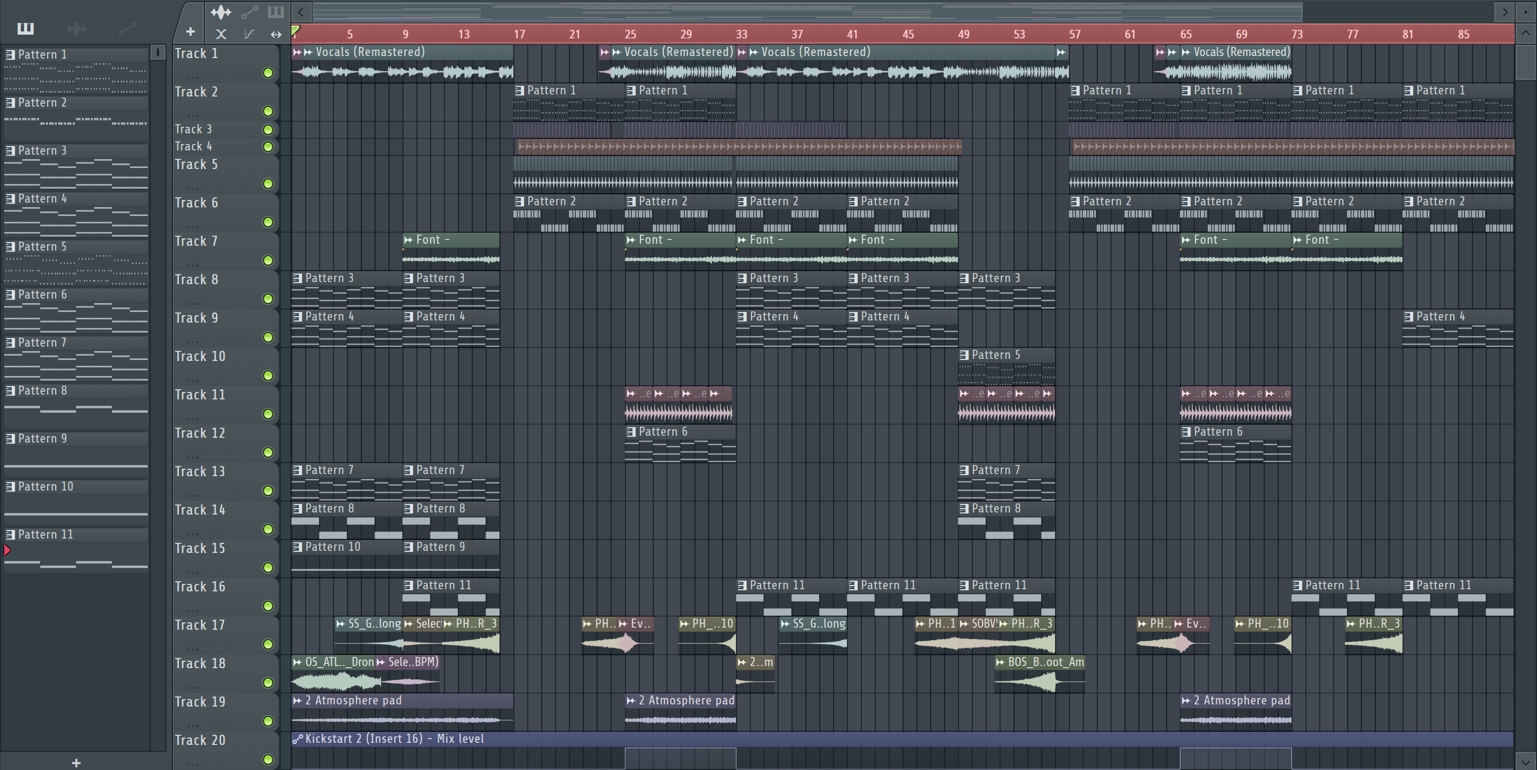Viewport: 1537px width, 770px height.
Task: Mute Track 18 with its green LED
Action: tap(268, 683)
